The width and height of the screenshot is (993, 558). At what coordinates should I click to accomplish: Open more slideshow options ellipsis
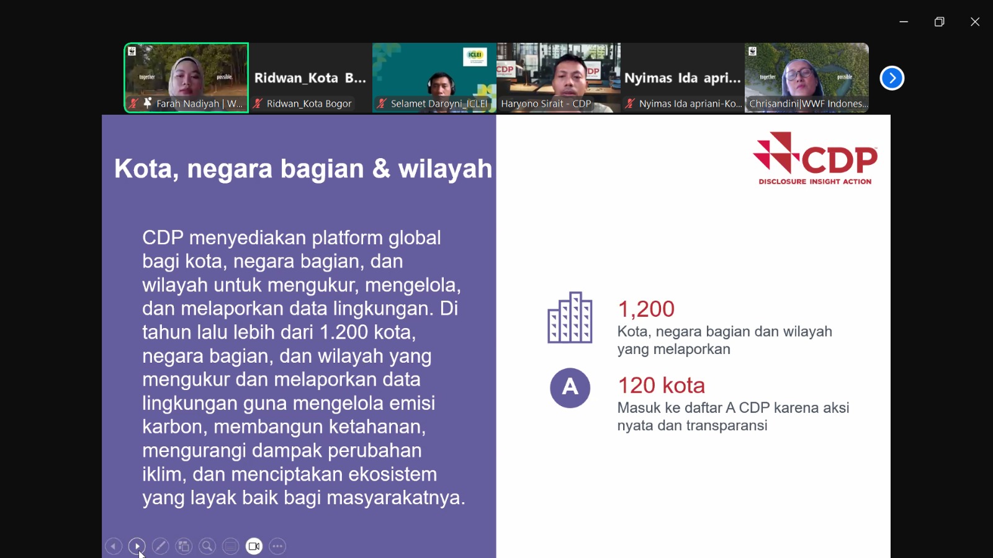(277, 546)
